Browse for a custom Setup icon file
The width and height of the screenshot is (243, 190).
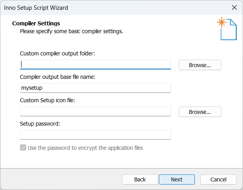[200, 112]
